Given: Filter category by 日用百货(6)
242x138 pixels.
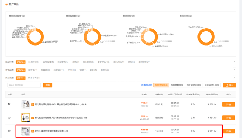Looking at the screenshot, I should [x=34, y=62].
